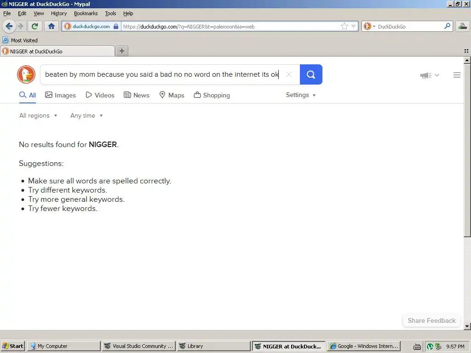Click the Share Feedback button

[431, 320]
